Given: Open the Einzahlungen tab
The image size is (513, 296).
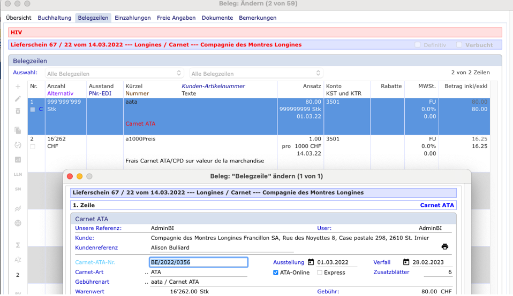Looking at the screenshot, I should tap(133, 18).
